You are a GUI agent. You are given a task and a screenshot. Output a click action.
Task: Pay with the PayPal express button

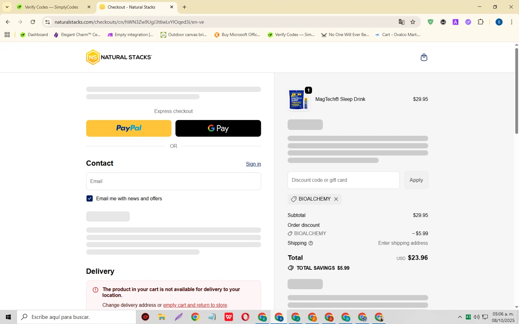(129, 128)
